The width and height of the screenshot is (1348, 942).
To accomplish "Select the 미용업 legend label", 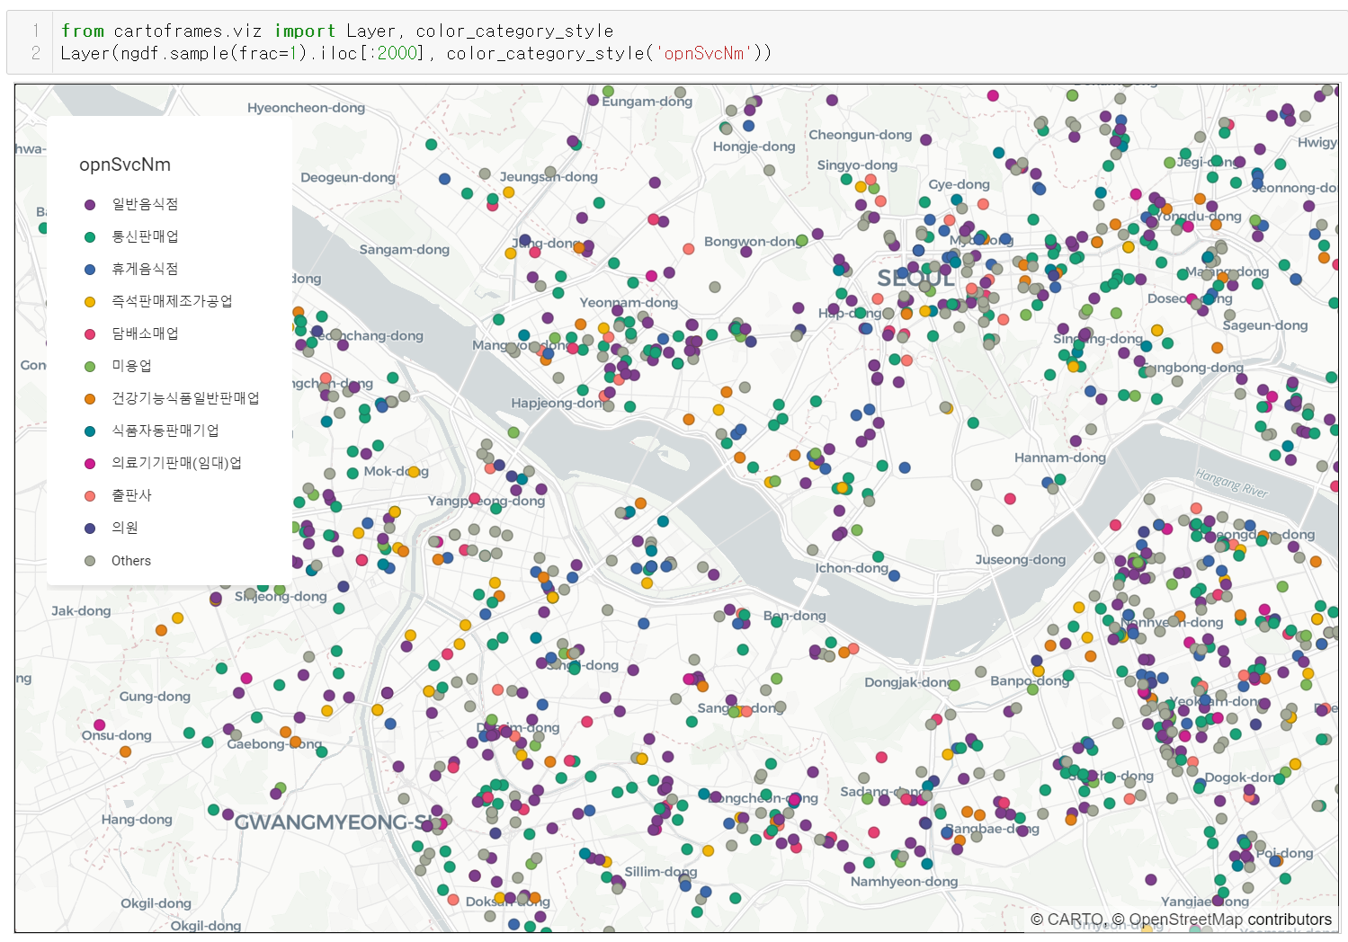I will tap(131, 366).
